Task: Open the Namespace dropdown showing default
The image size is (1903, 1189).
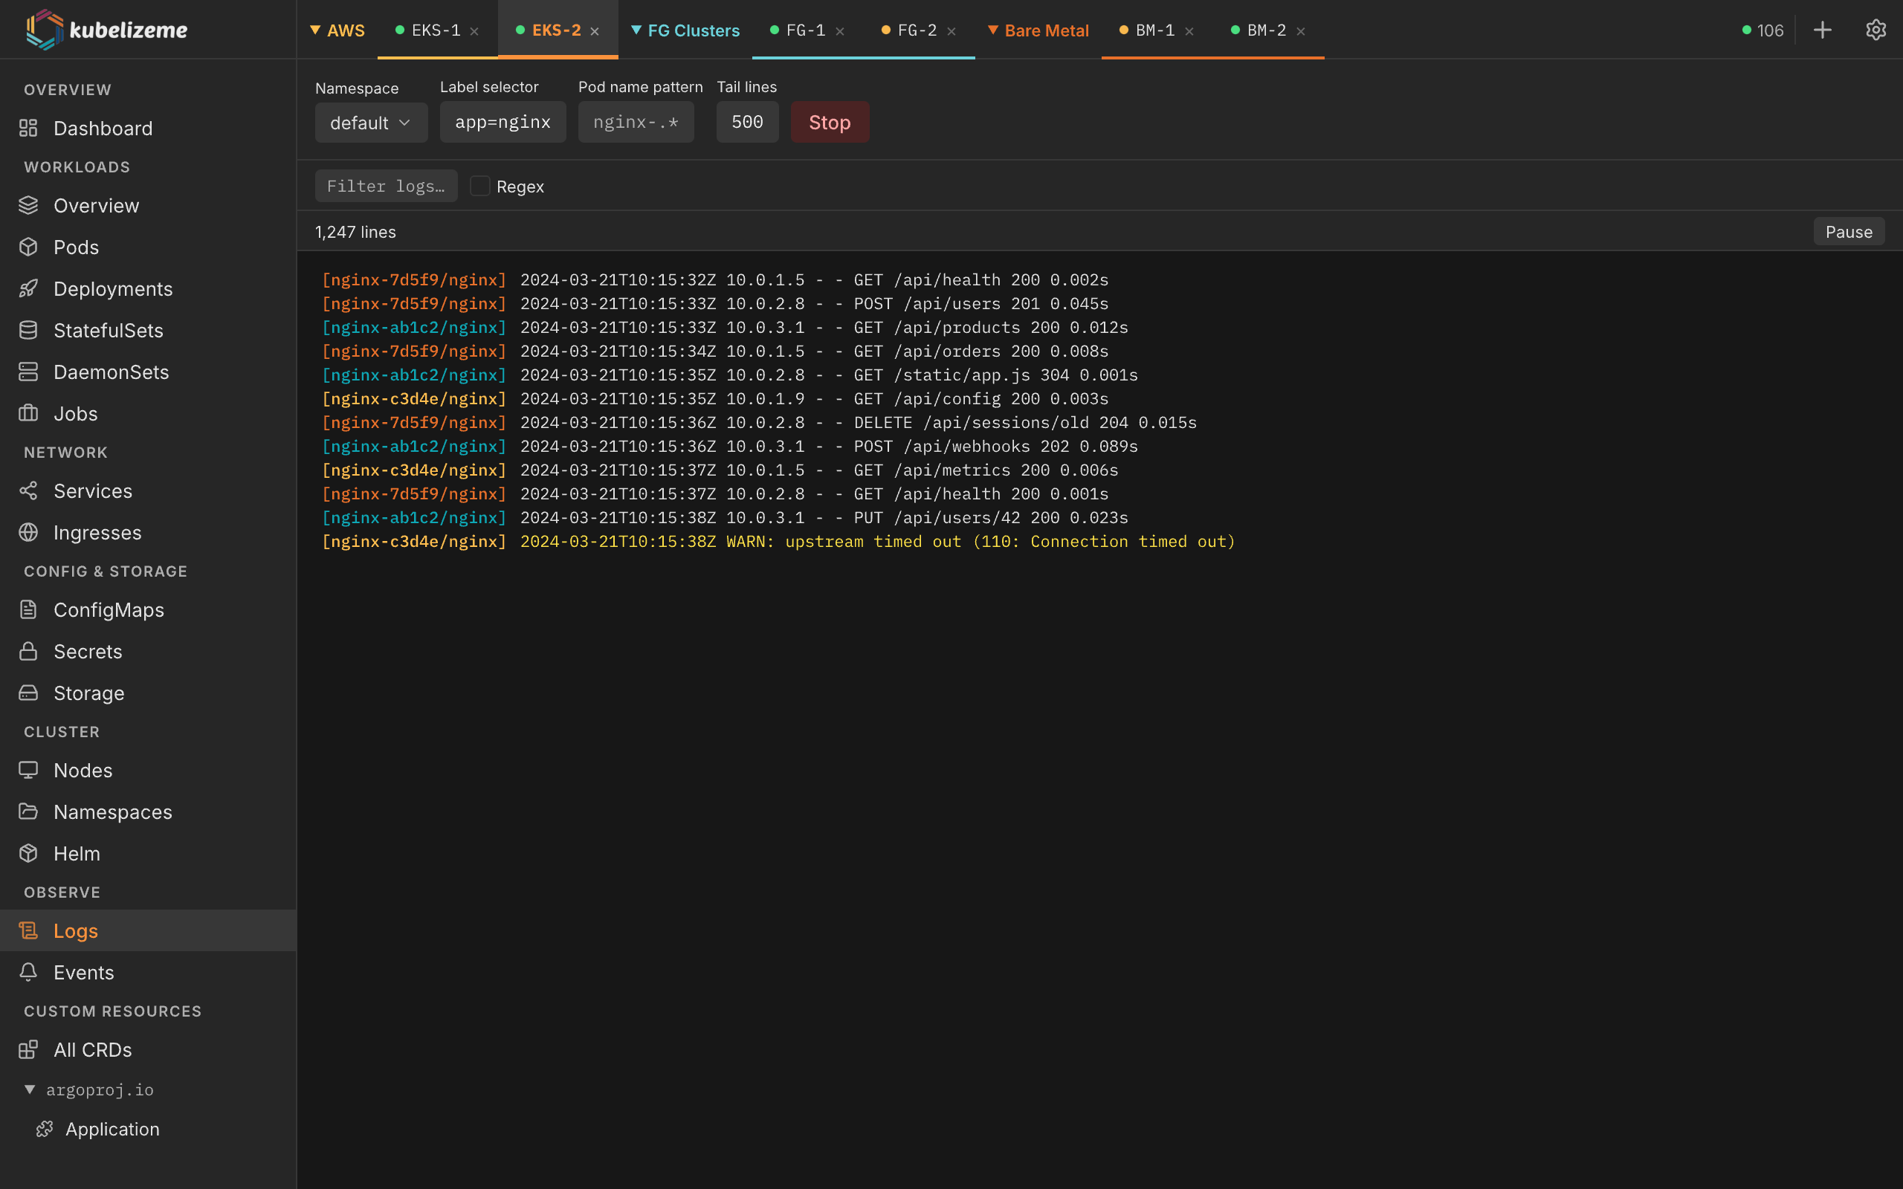Action: (371, 122)
